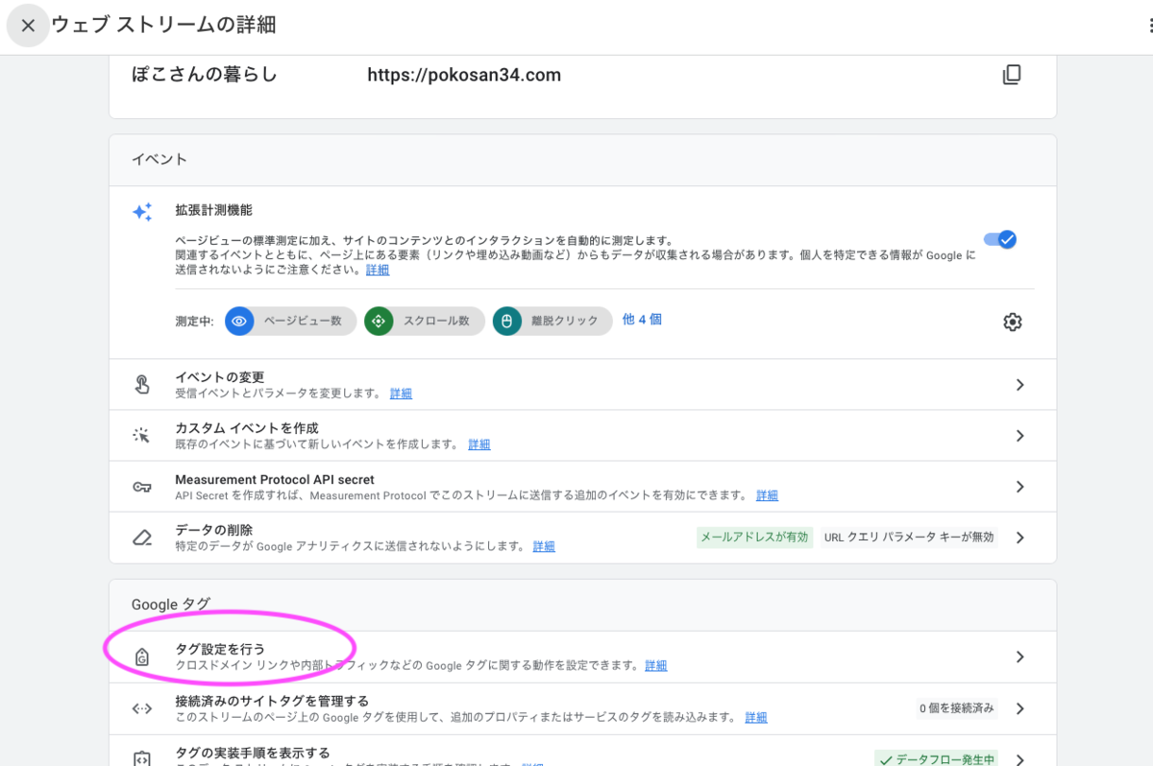Select the スクロール数 chip

tap(425, 321)
